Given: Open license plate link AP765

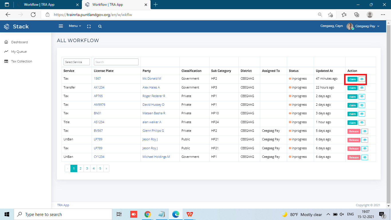Looking at the screenshot, I should coord(98,96).
